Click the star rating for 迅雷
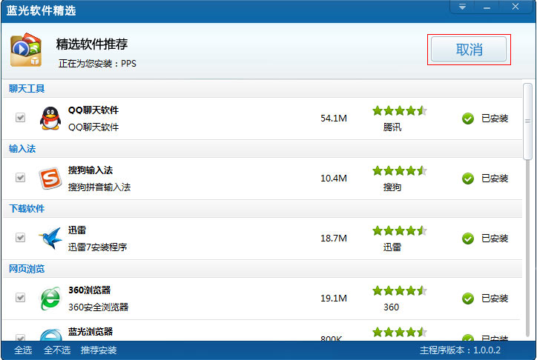537x360 pixels. [x=400, y=231]
